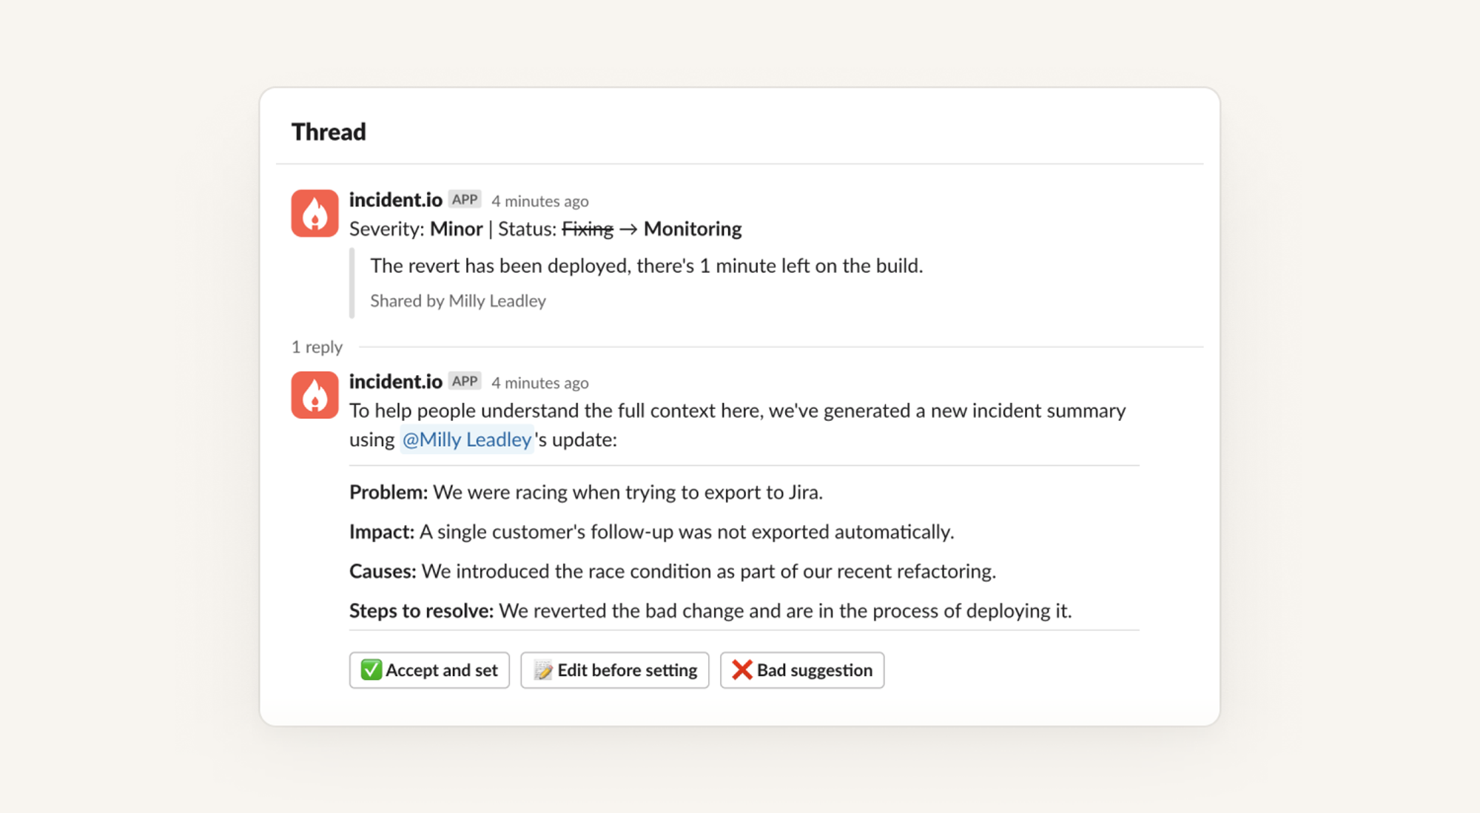Open the first message's '4 minutes ago' timestamp
Screen dimensions: 1480x813
(540, 201)
